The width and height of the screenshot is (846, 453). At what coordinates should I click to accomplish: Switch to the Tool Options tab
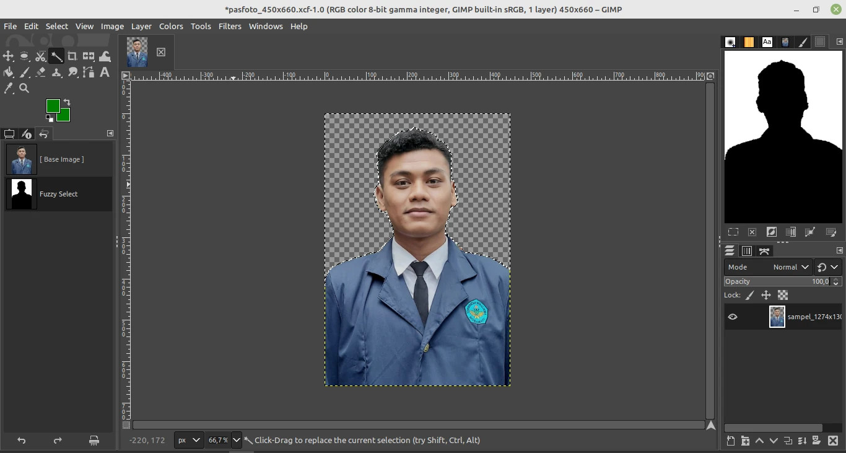(9, 134)
